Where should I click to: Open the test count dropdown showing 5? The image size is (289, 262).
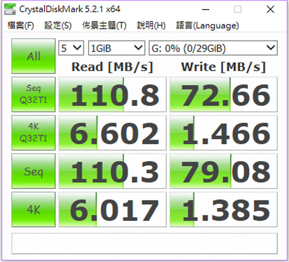click(71, 48)
